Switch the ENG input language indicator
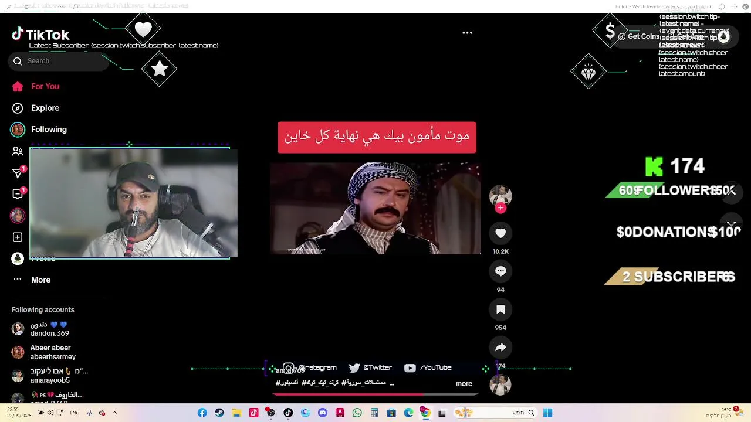751x422 pixels. click(75, 413)
